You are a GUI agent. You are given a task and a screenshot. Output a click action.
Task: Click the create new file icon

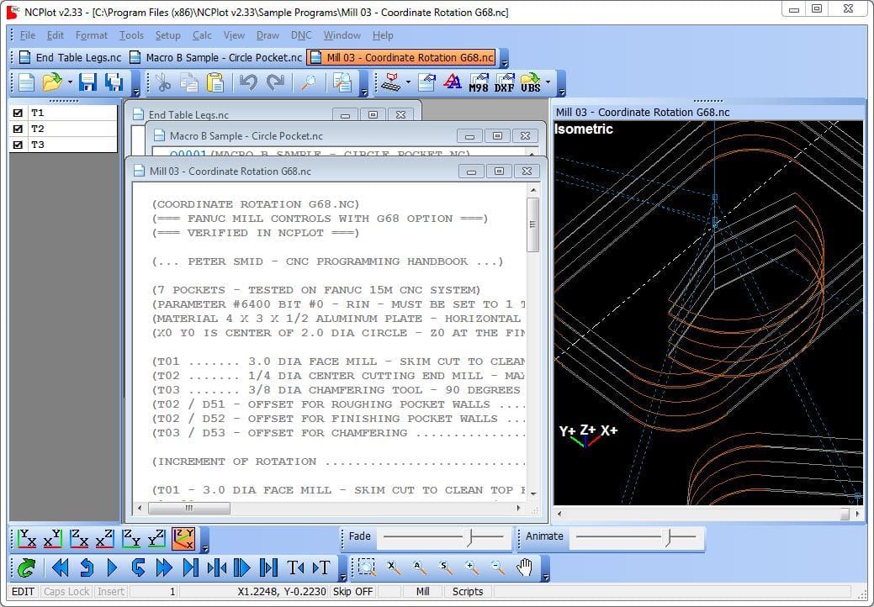pyautogui.click(x=27, y=82)
